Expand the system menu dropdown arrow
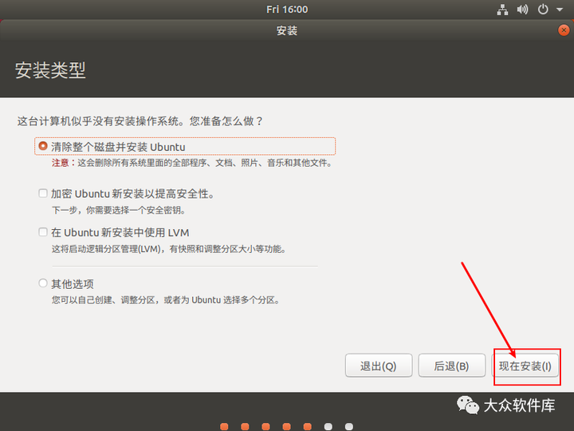The image size is (574, 431). (560, 10)
